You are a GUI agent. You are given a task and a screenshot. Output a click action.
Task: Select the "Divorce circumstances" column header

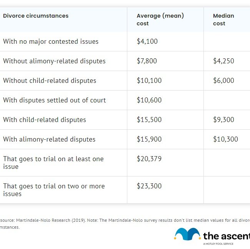coord(36,16)
